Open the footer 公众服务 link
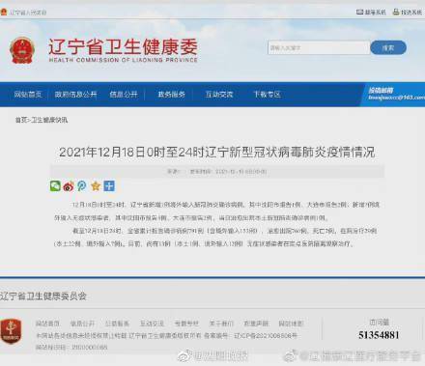Viewport: 425px width, 366px height. pyautogui.click(x=117, y=324)
